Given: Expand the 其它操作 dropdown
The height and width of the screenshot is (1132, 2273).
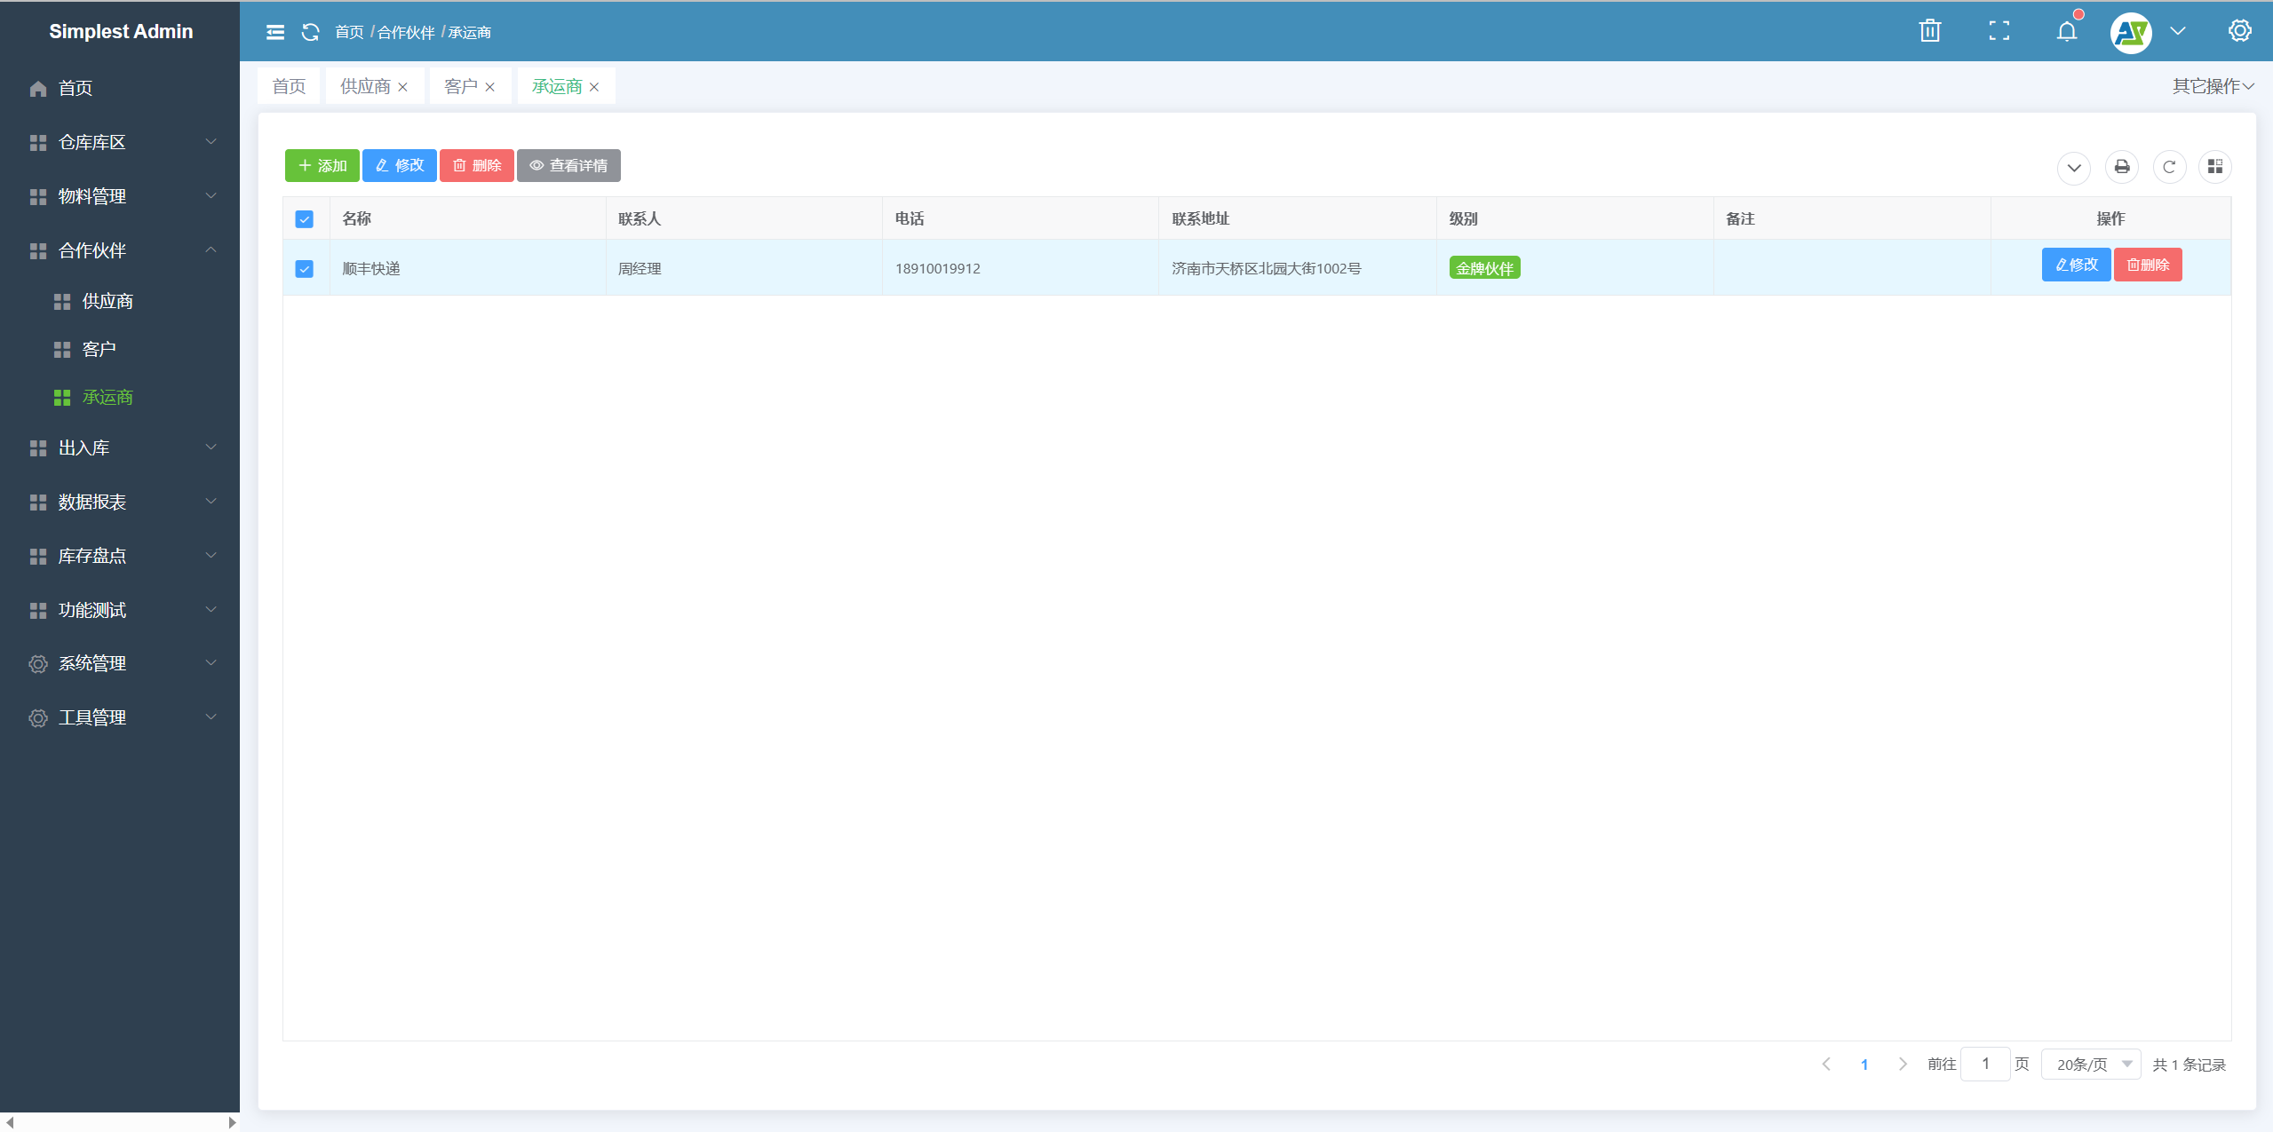Looking at the screenshot, I should pyautogui.click(x=2212, y=86).
